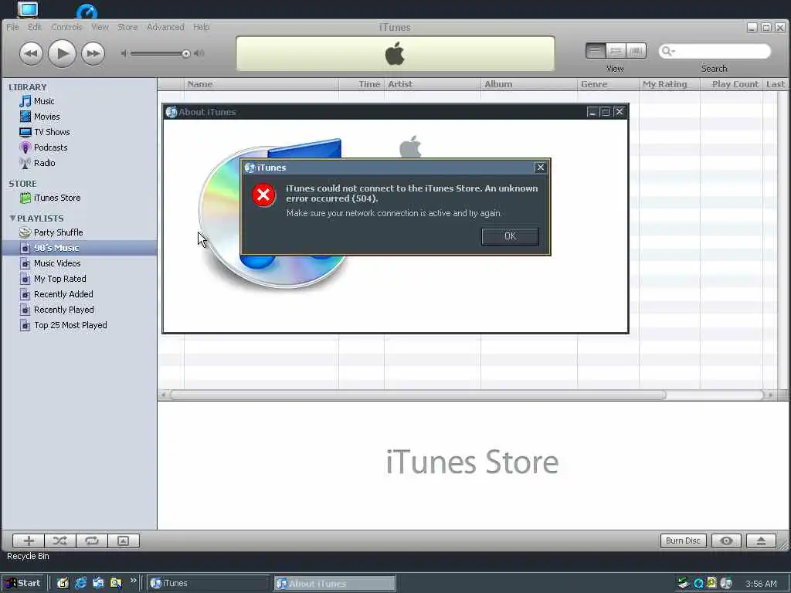Open the View menu
The width and height of the screenshot is (791, 593).
tap(100, 27)
